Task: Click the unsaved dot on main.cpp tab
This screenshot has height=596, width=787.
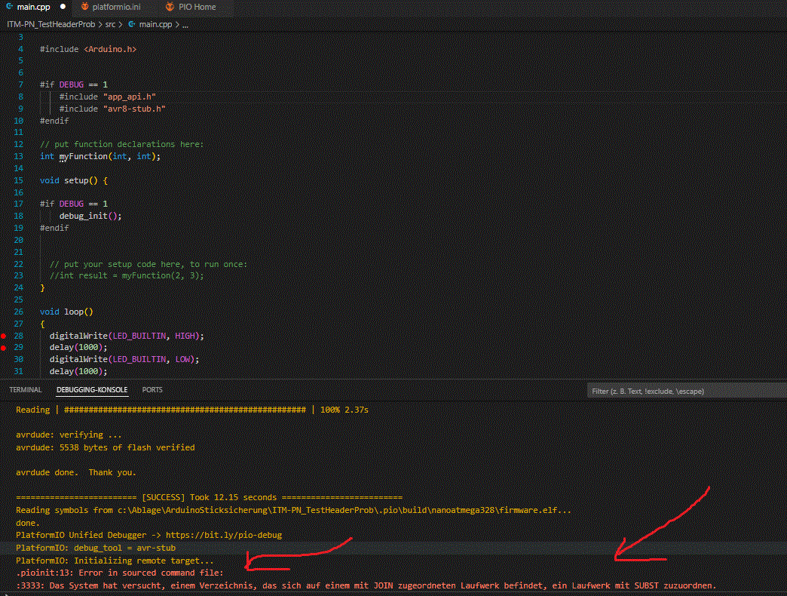Action: coord(63,7)
